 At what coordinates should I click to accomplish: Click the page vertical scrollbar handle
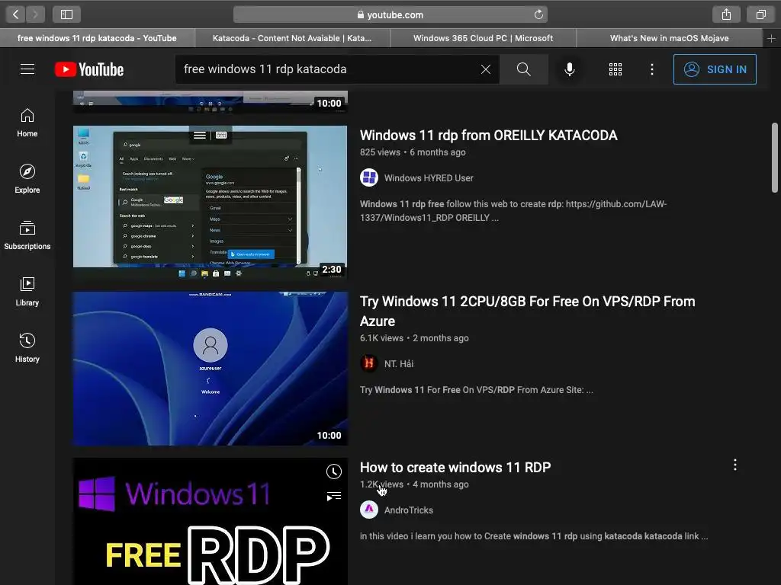pos(775,157)
